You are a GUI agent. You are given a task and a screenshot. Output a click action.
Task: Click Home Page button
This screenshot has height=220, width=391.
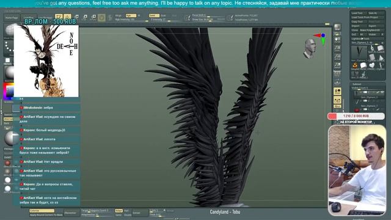point(12,18)
